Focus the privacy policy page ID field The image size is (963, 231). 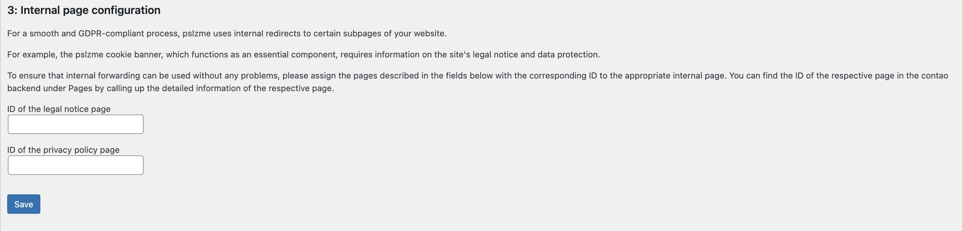pos(76,165)
